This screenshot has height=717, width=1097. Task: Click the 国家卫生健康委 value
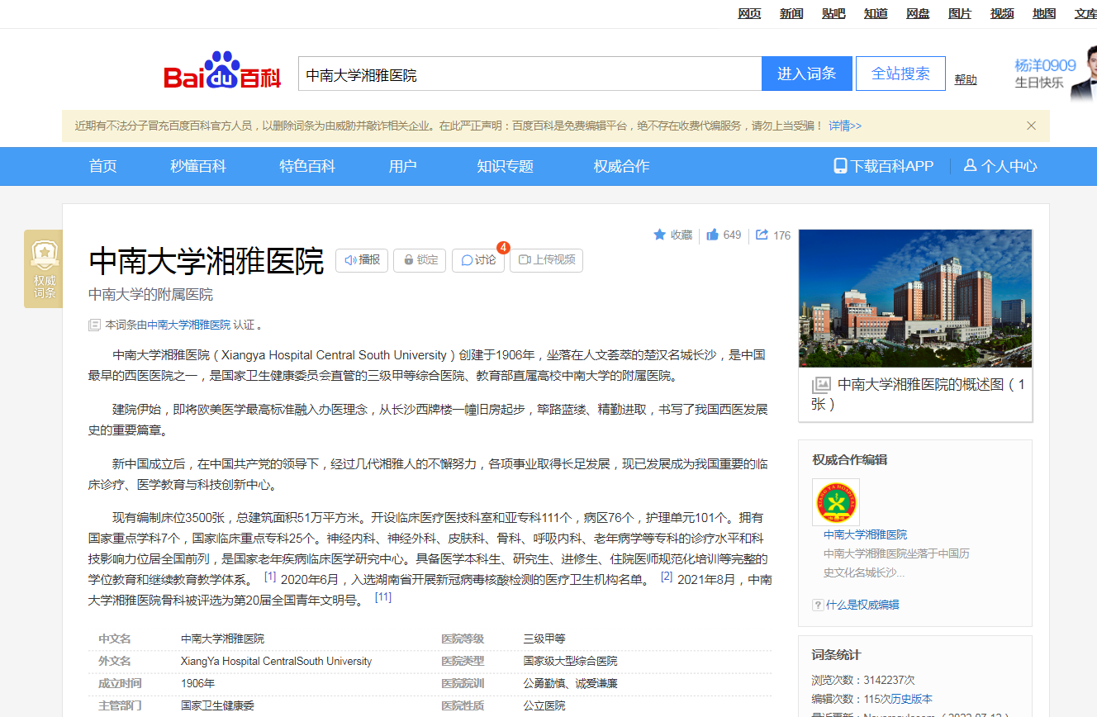click(217, 705)
